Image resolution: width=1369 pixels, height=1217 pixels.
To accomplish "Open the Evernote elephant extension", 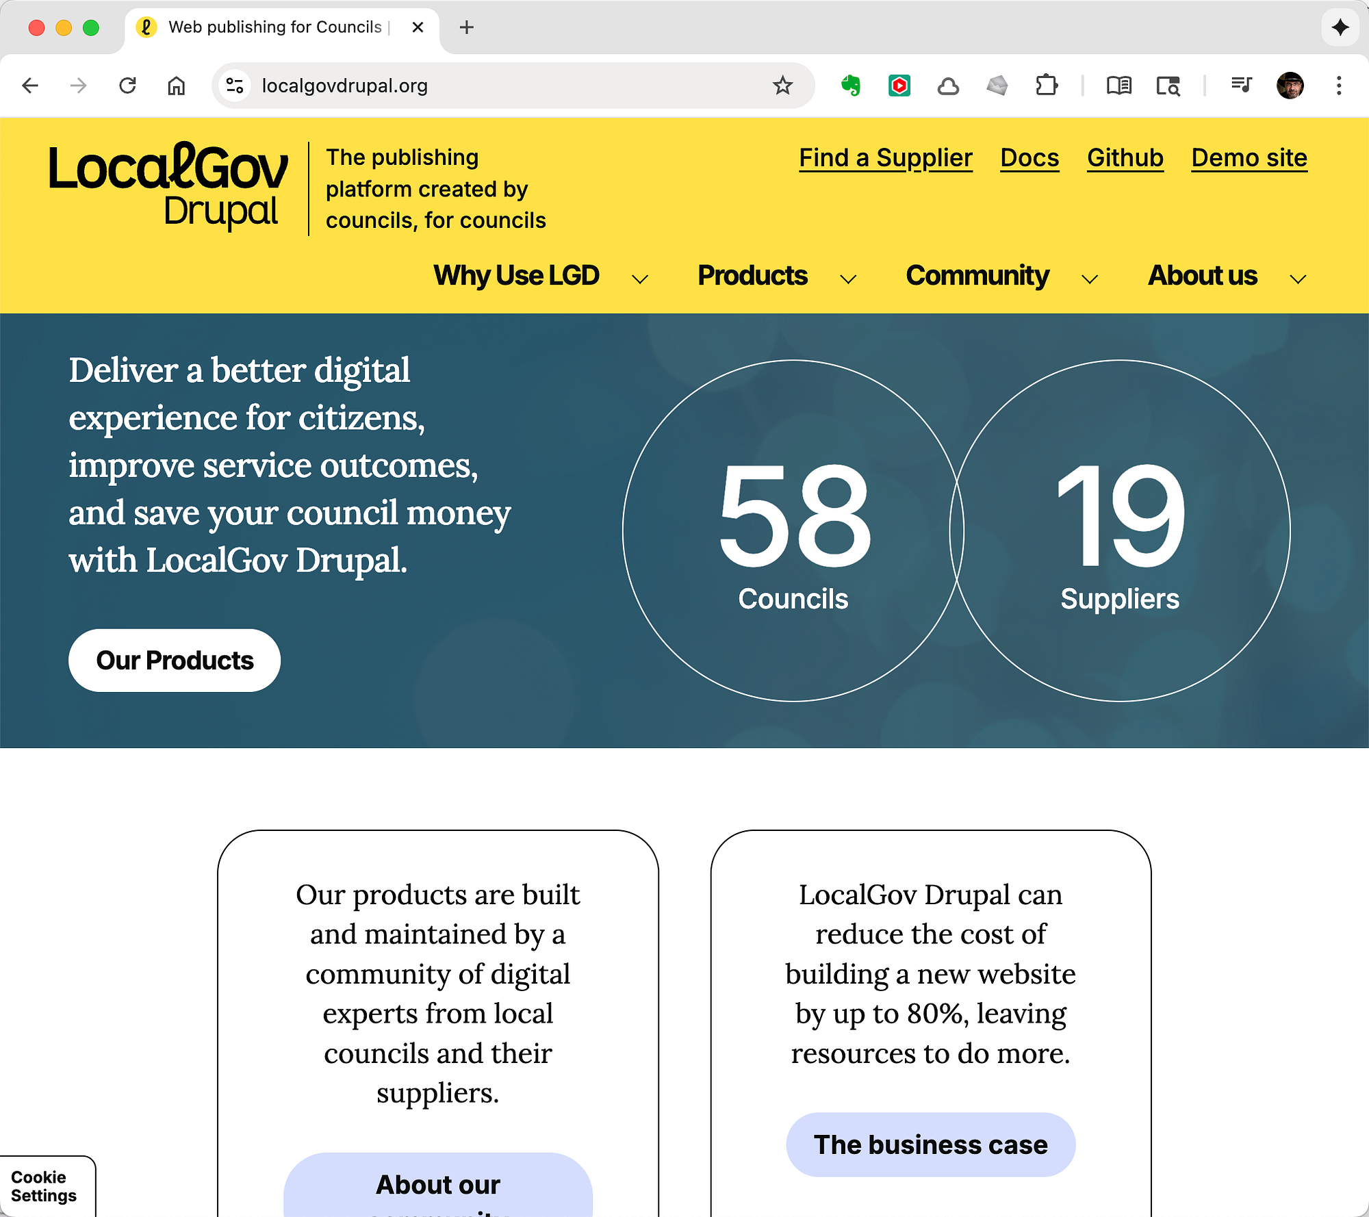I will pyautogui.click(x=851, y=86).
